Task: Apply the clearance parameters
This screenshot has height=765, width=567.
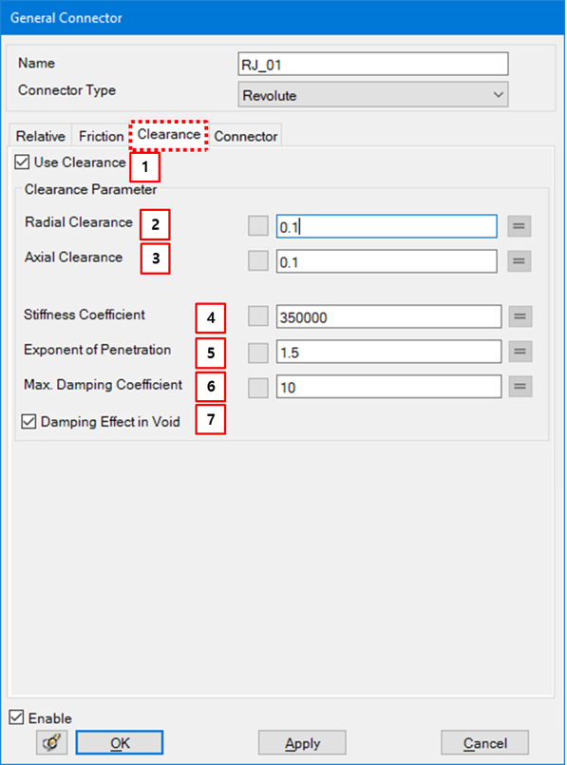Action: (x=302, y=742)
